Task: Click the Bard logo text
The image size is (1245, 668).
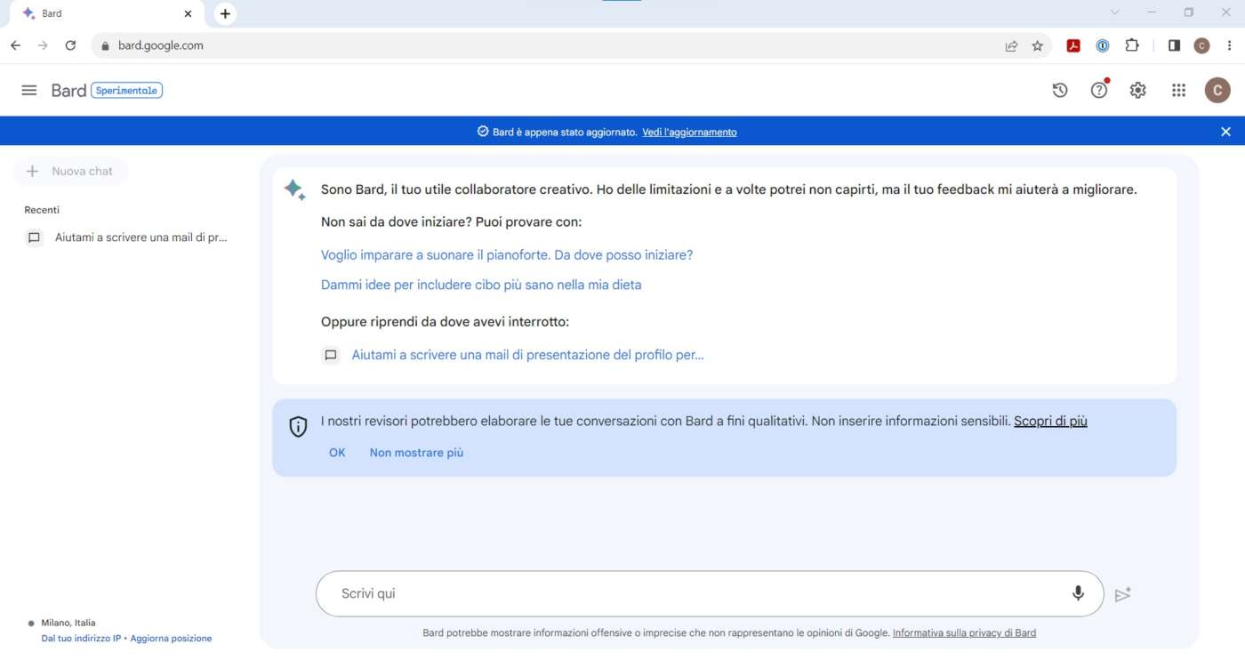Action: [x=68, y=90]
